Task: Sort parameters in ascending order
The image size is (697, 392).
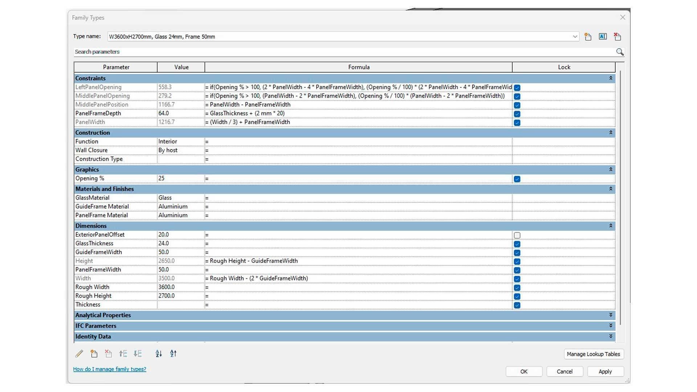Action: 159,354
